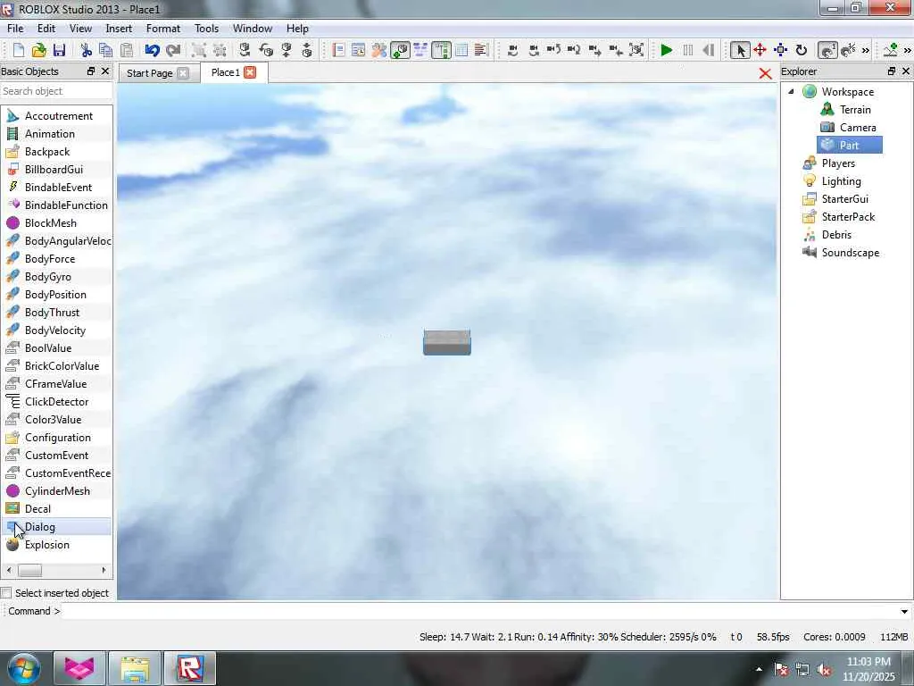Expand overflow chevron after grid snap buttons

(x=866, y=51)
